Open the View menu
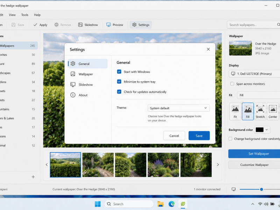 12,15
